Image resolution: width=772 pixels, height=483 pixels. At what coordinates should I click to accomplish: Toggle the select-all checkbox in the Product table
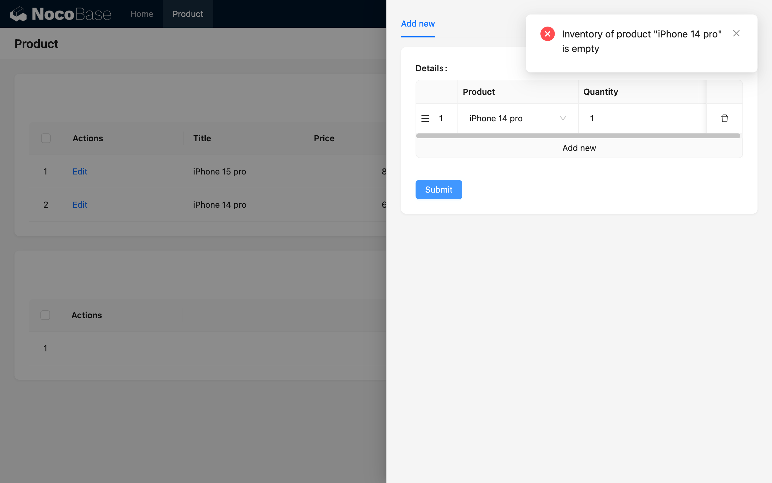pyautogui.click(x=46, y=138)
